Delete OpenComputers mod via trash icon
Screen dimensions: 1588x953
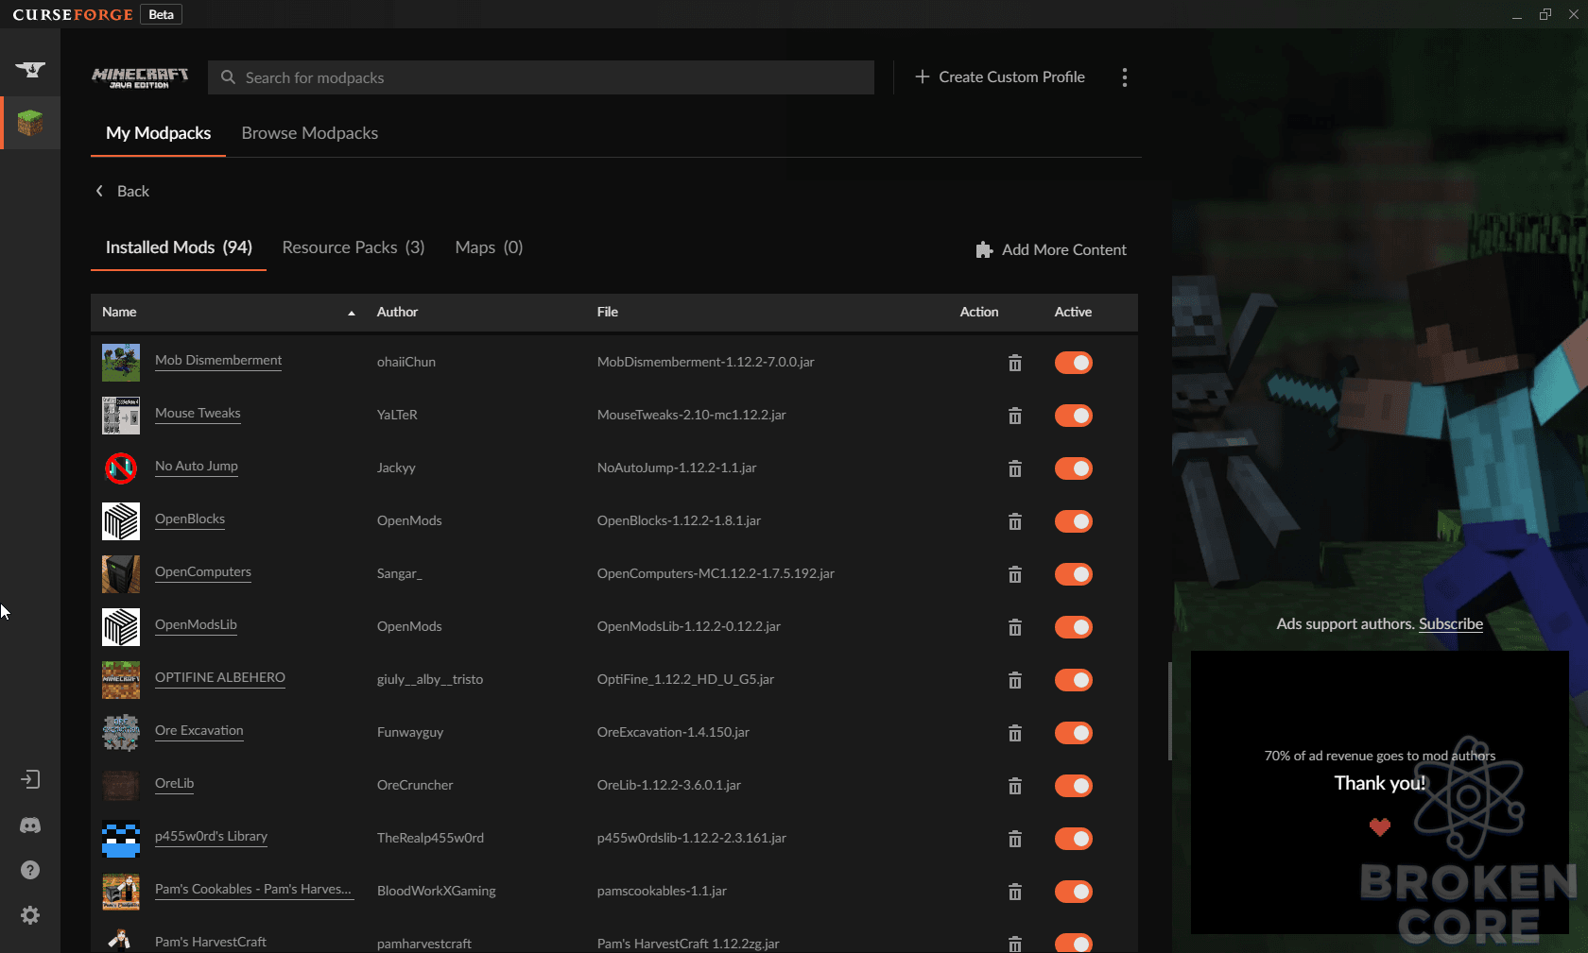coord(1015,574)
